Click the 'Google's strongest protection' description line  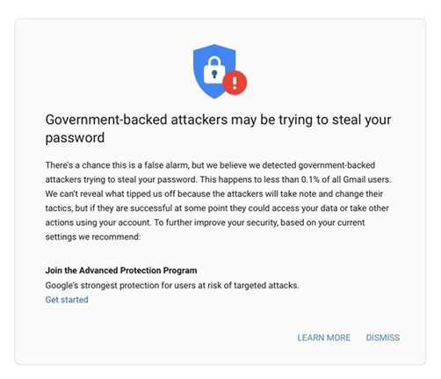[172, 285]
